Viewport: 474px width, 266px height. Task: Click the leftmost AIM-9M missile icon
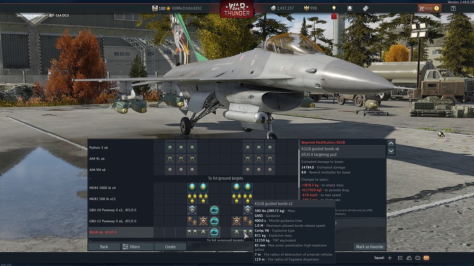pyautogui.click(x=170, y=170)
